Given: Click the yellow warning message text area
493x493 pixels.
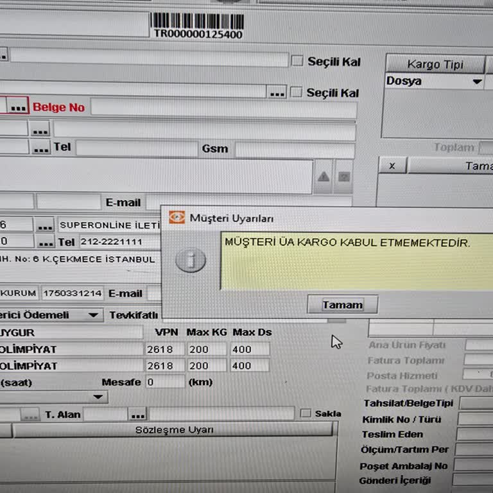Looking at the screenshot, I should [x=356, y=261].
